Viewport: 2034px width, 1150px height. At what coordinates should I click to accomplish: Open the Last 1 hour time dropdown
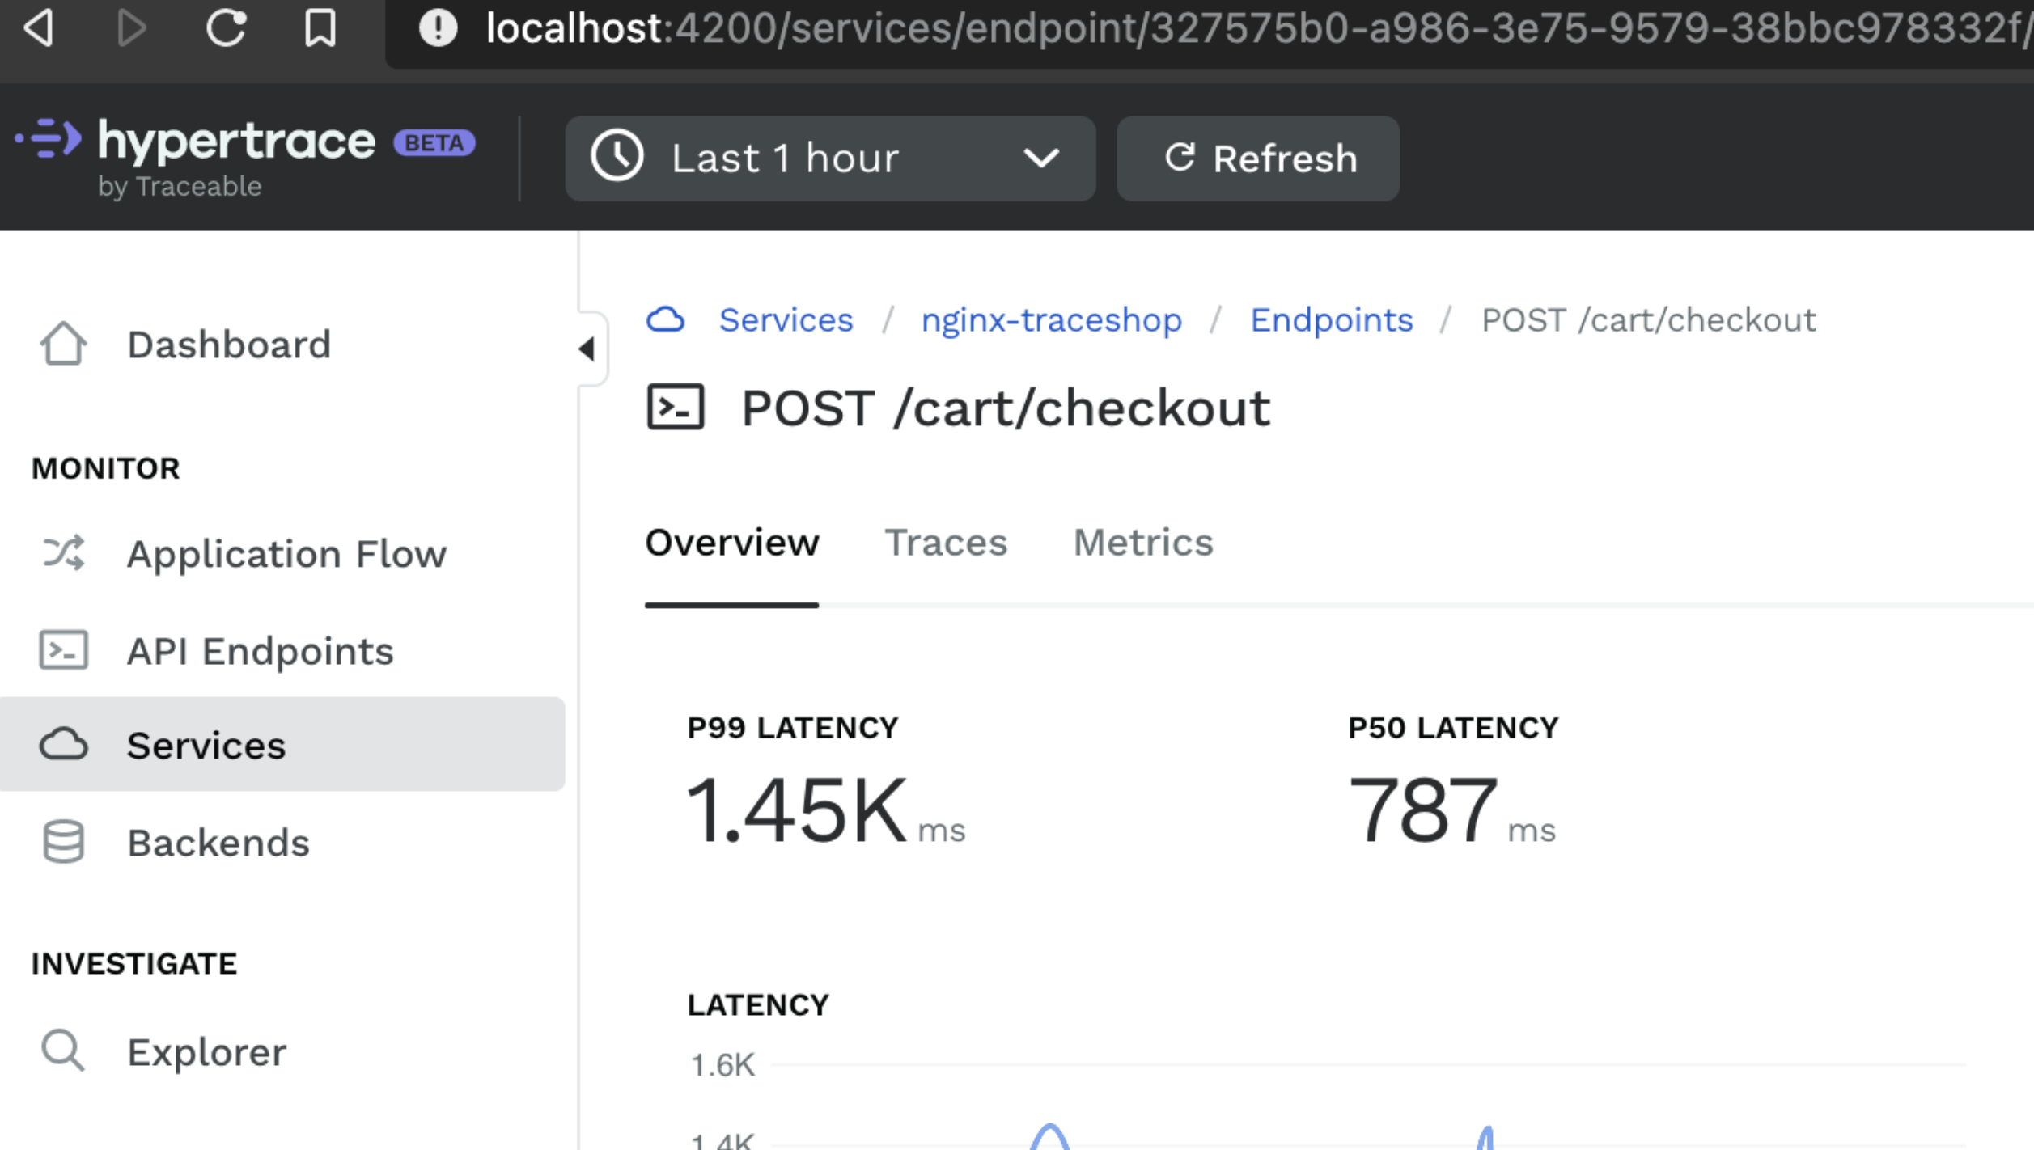click(830, 159)
